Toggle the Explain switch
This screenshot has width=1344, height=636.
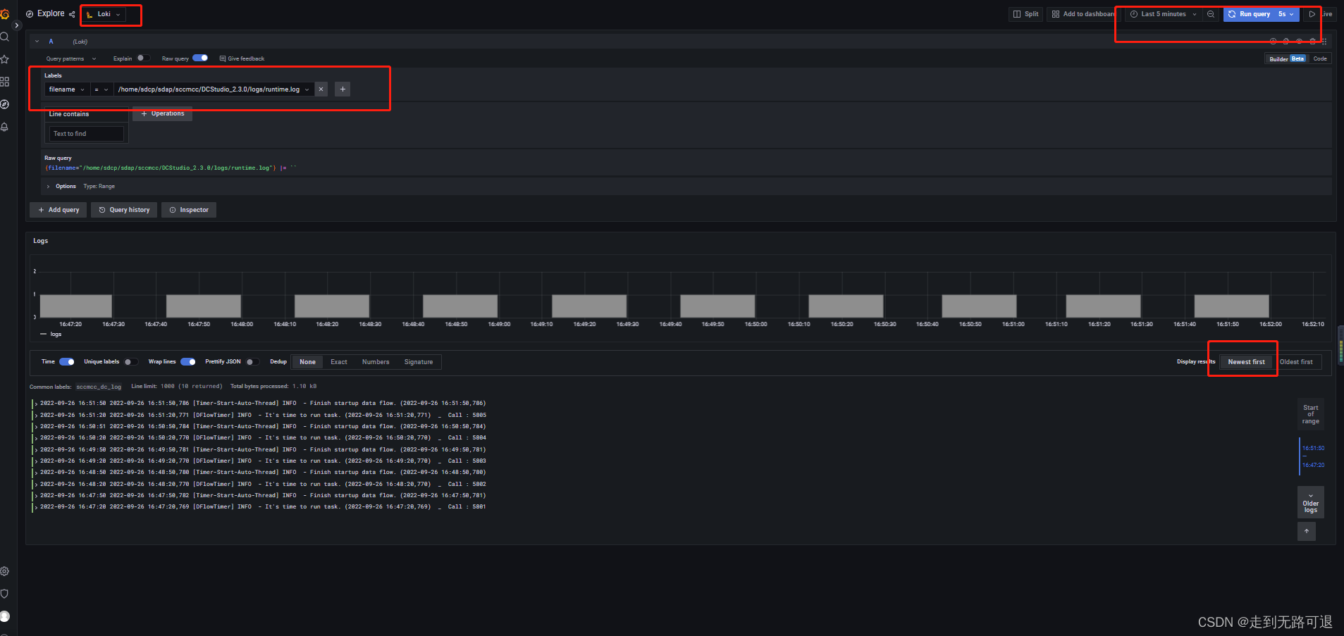(143, 58)
